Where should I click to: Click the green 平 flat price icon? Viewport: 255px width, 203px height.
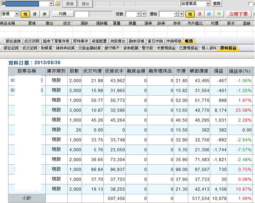click(219, 14)
